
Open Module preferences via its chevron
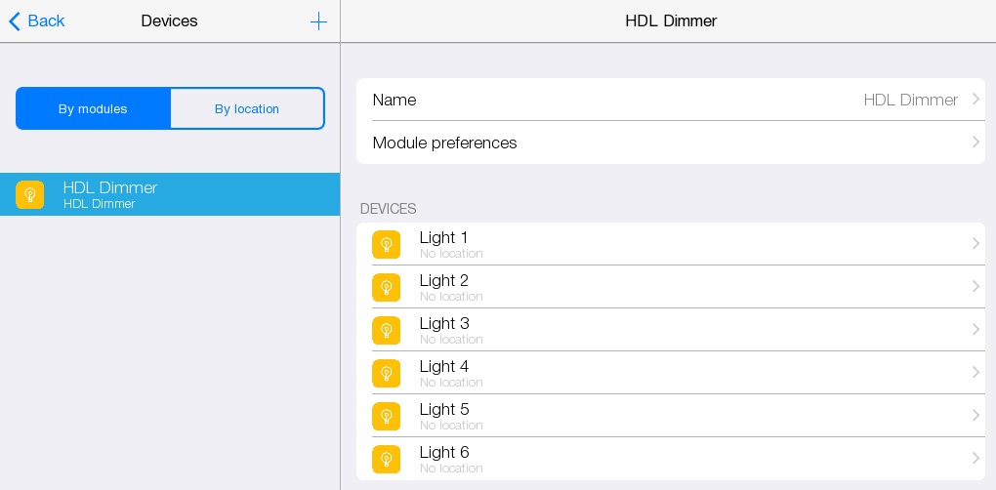point(975,143)
